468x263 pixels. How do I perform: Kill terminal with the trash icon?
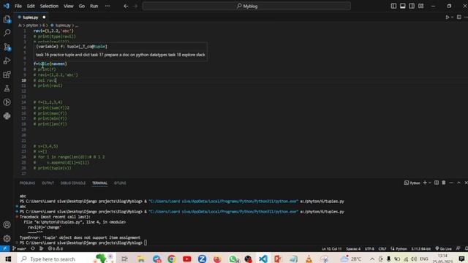[x=444, y=183]
